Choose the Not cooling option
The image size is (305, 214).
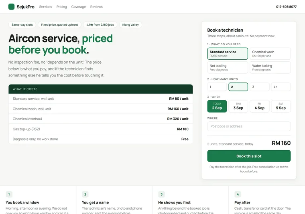pyautogui.click(x=228, y=67)
